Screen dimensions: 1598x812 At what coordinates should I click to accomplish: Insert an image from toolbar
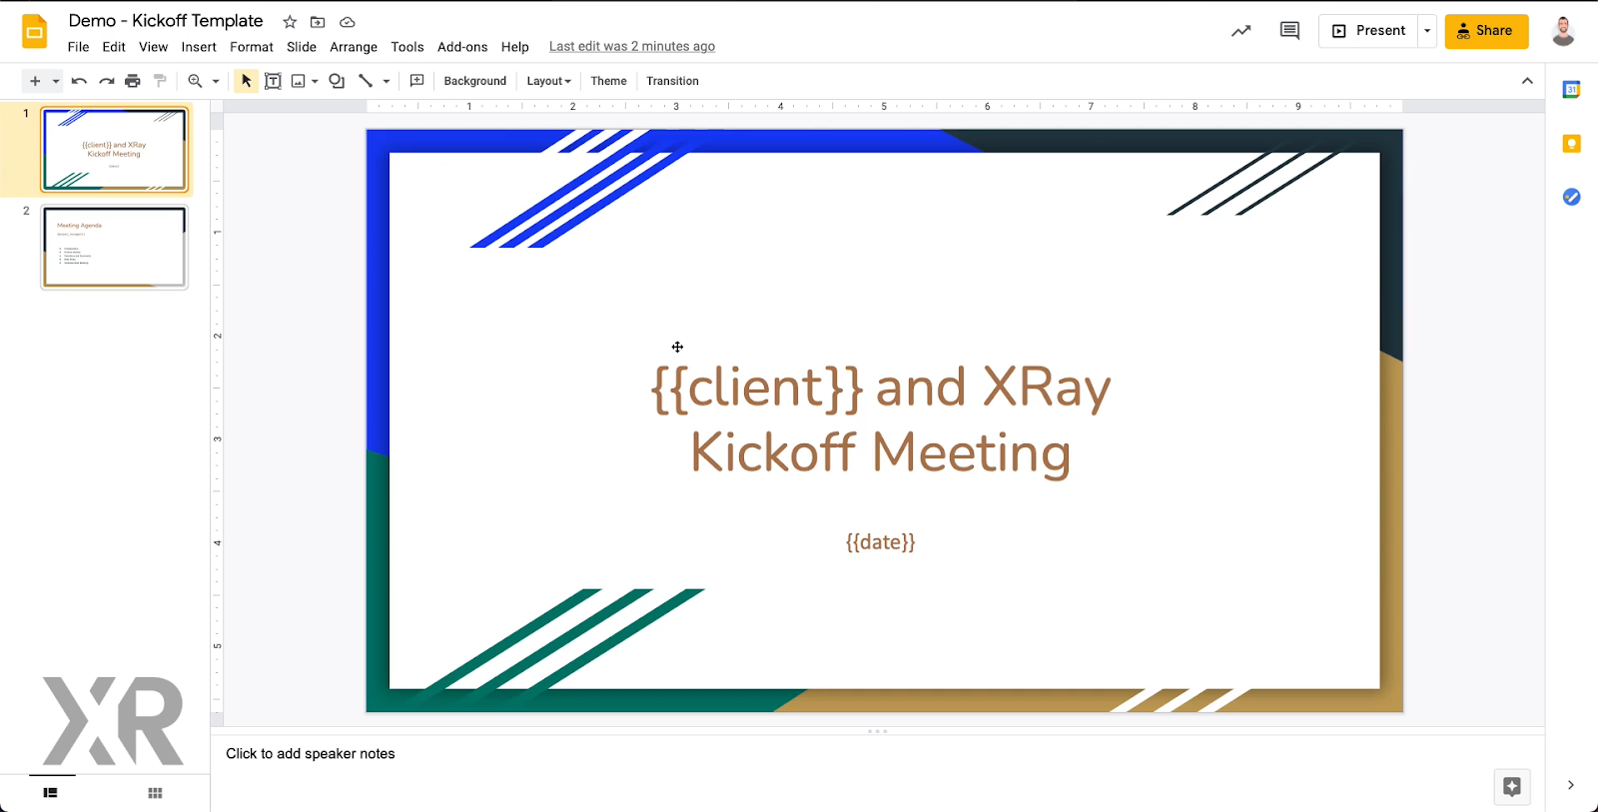[299, 81]
